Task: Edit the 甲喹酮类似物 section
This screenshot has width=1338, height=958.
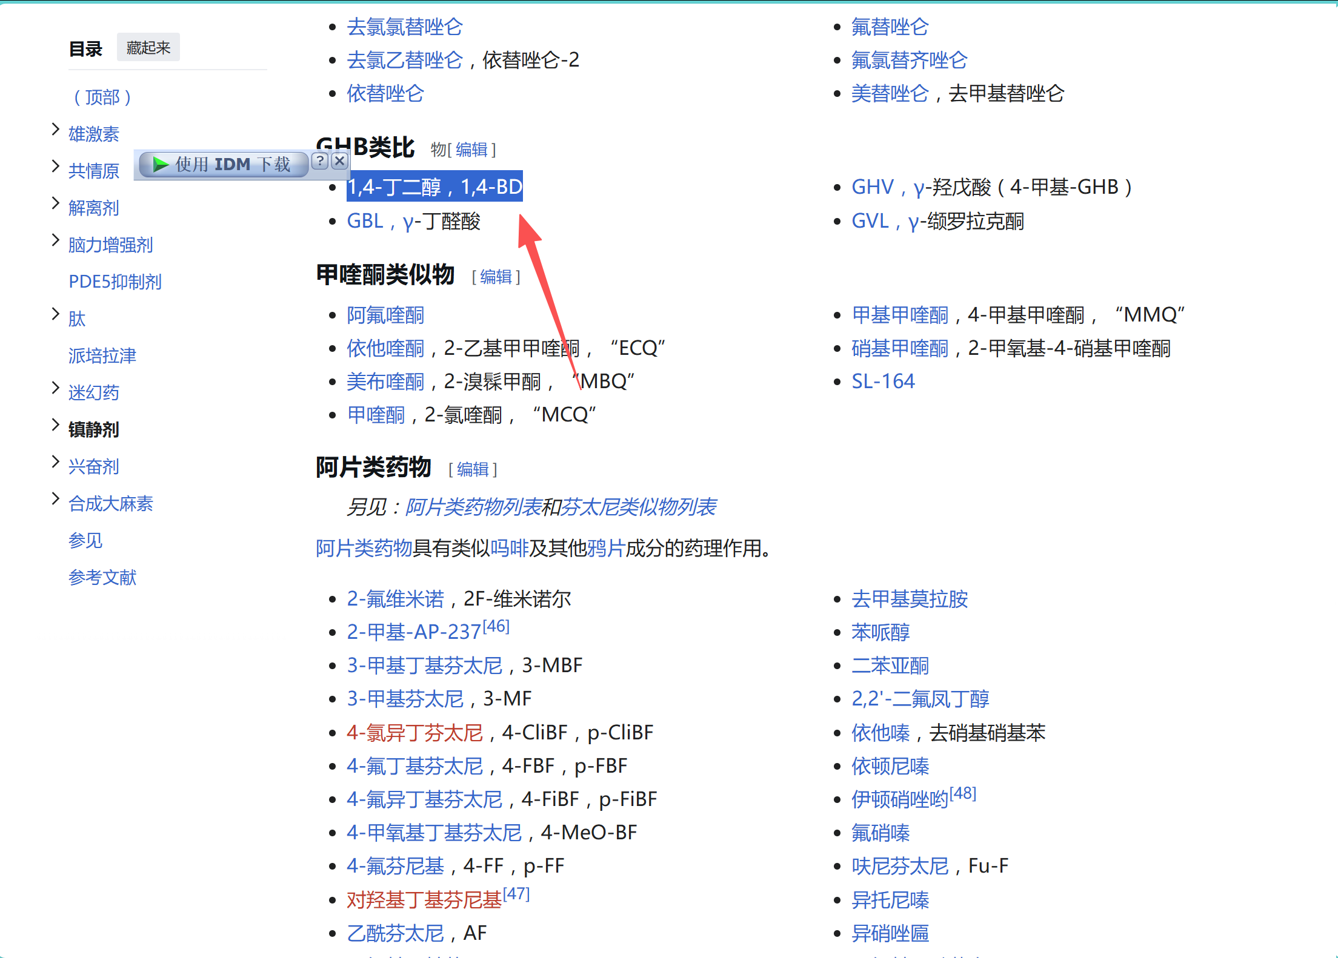Action: point(496,277)
